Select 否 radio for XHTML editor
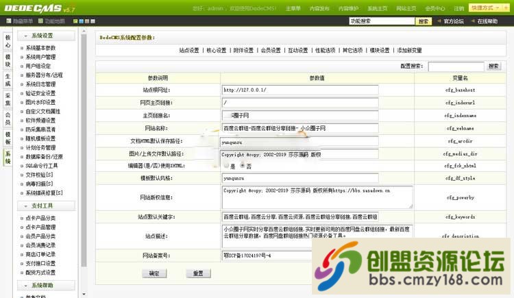 242,166
